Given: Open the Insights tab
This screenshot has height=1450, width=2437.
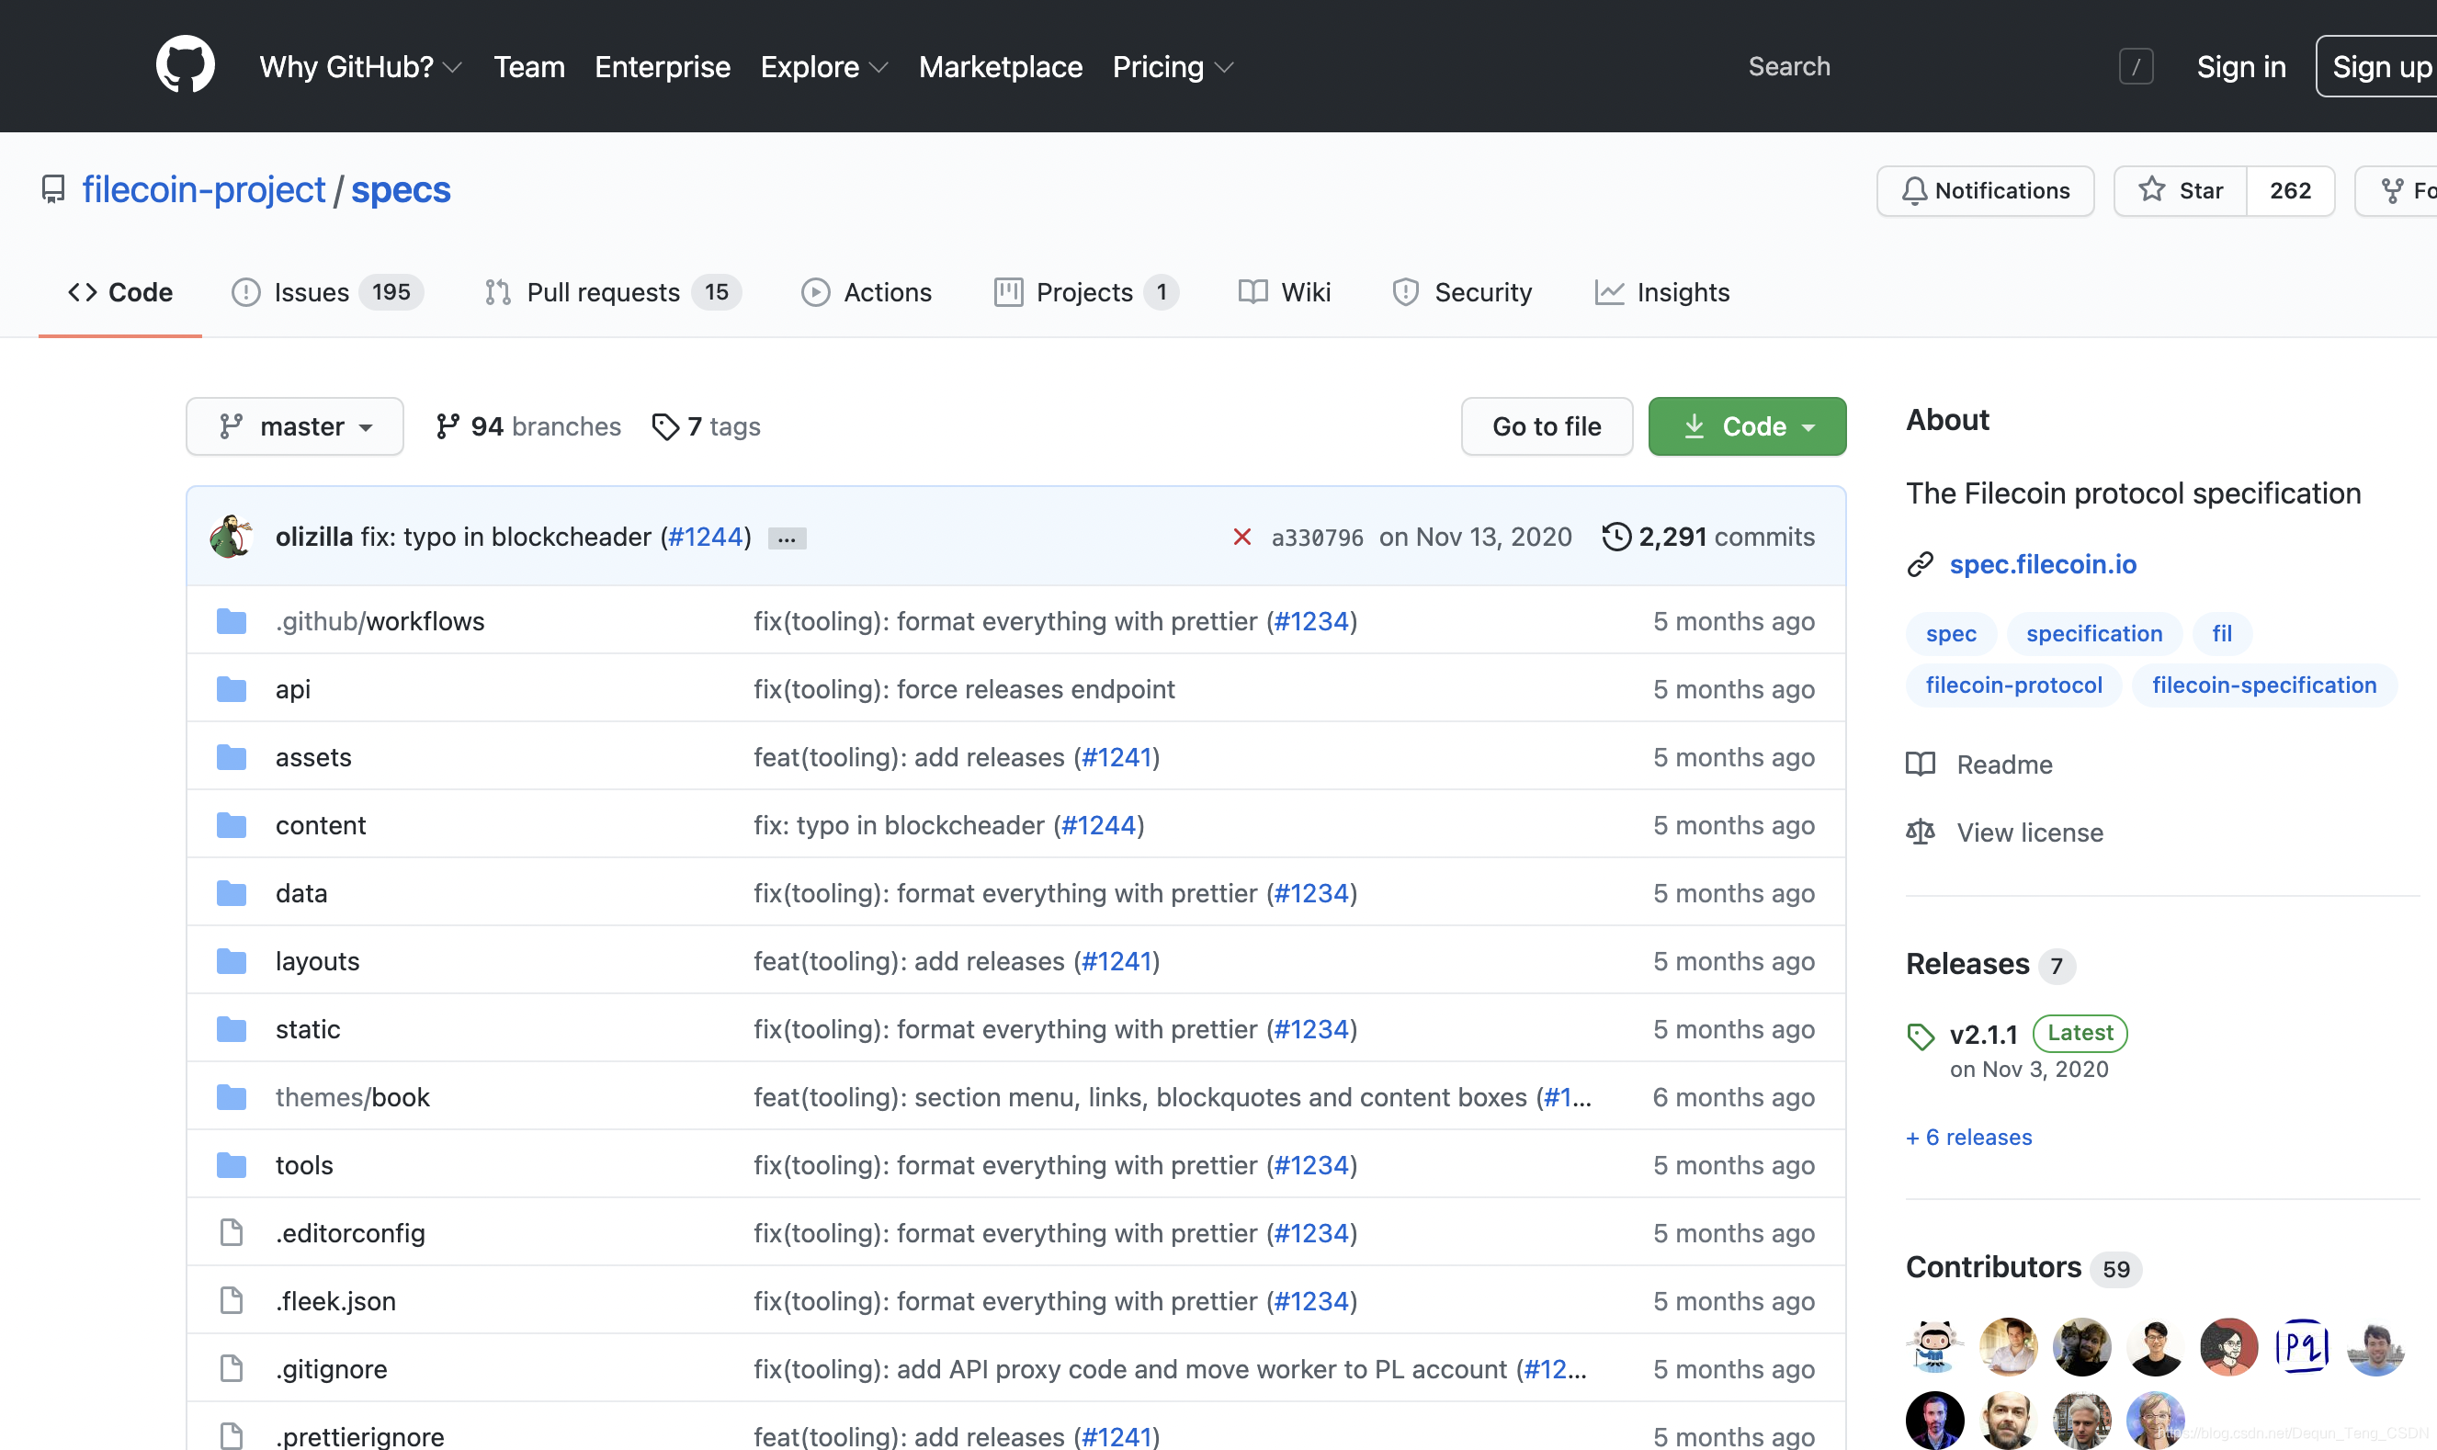Looking at the screenshot, I should [1662, 292].
